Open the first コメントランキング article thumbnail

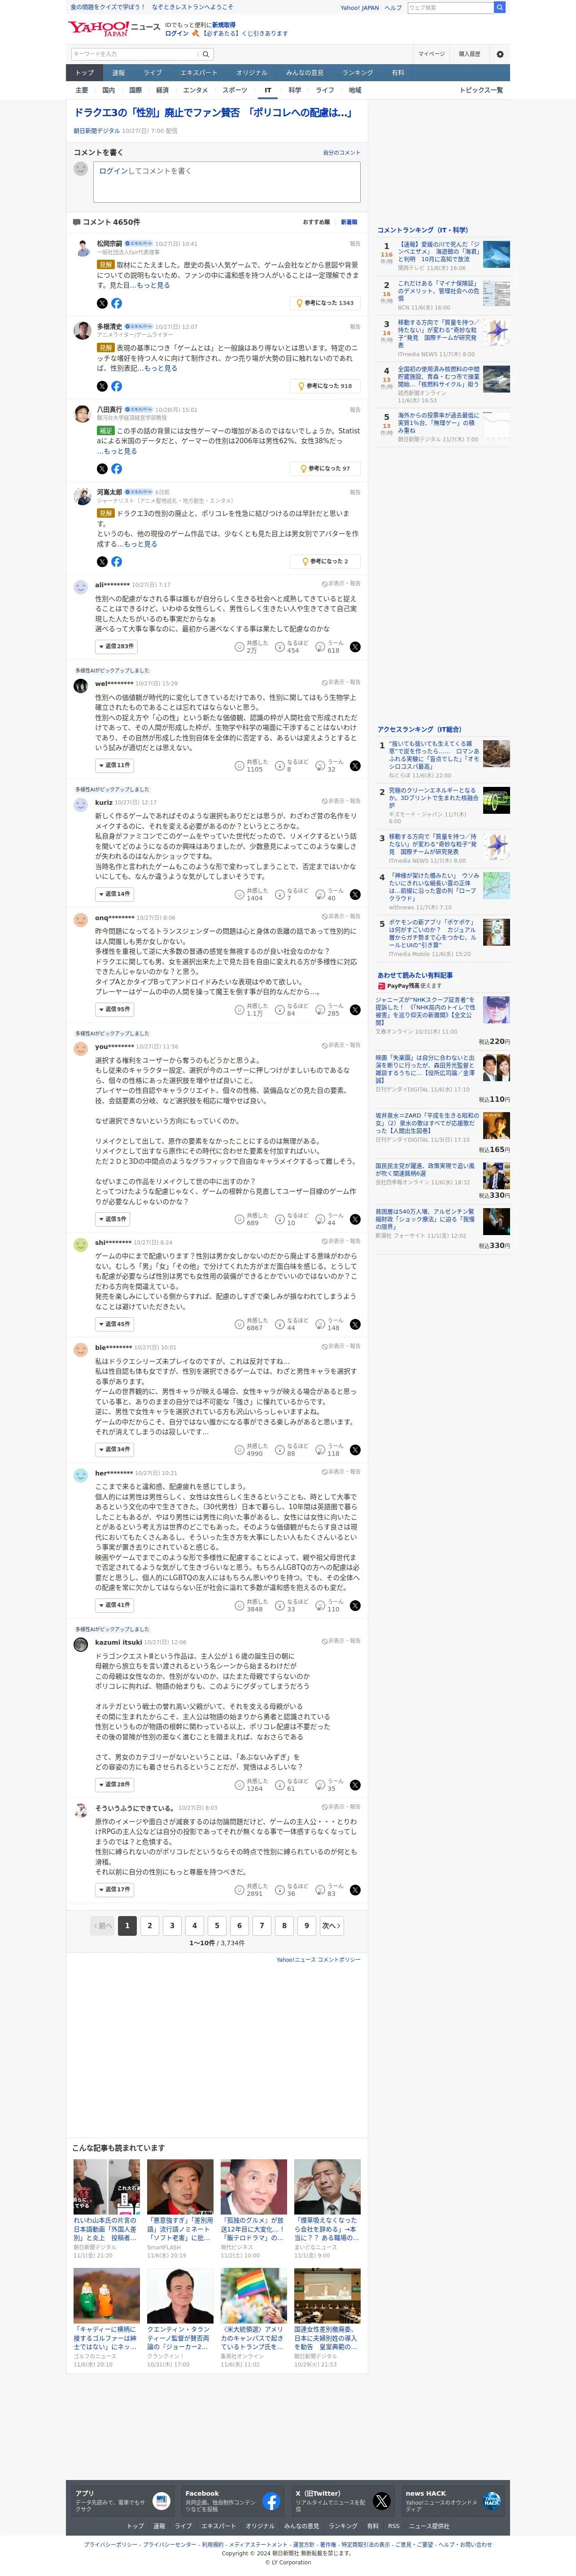(496, 254)
